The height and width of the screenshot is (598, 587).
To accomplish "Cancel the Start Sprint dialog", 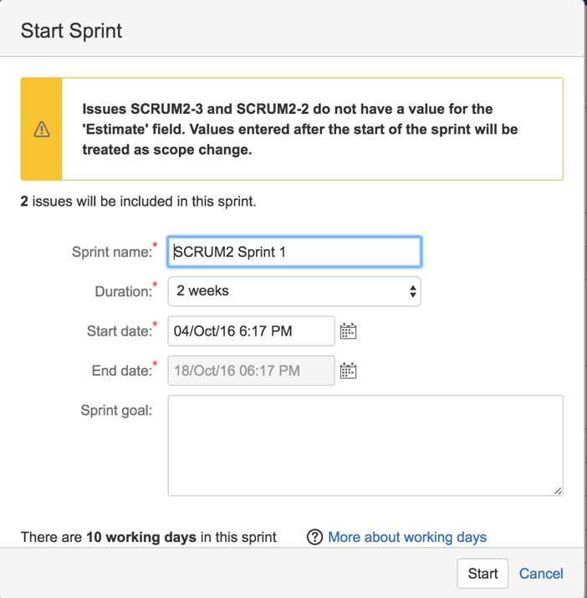I will pos(541,573).
